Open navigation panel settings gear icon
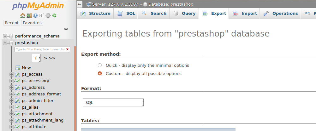The image size is (316, 131). point(48,15)
